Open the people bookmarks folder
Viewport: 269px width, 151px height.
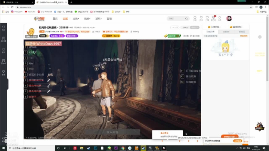116,12
